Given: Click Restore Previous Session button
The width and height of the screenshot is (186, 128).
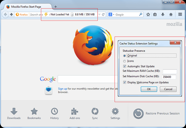Looking at the screenshot, I should [x=156, y=113].
